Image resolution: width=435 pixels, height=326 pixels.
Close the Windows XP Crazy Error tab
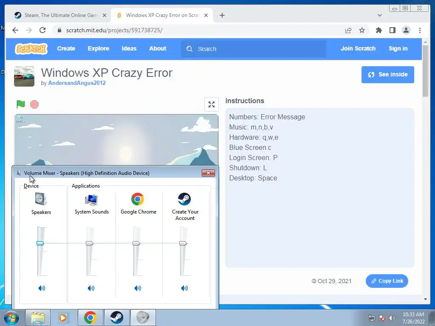(x=206, y=15)
